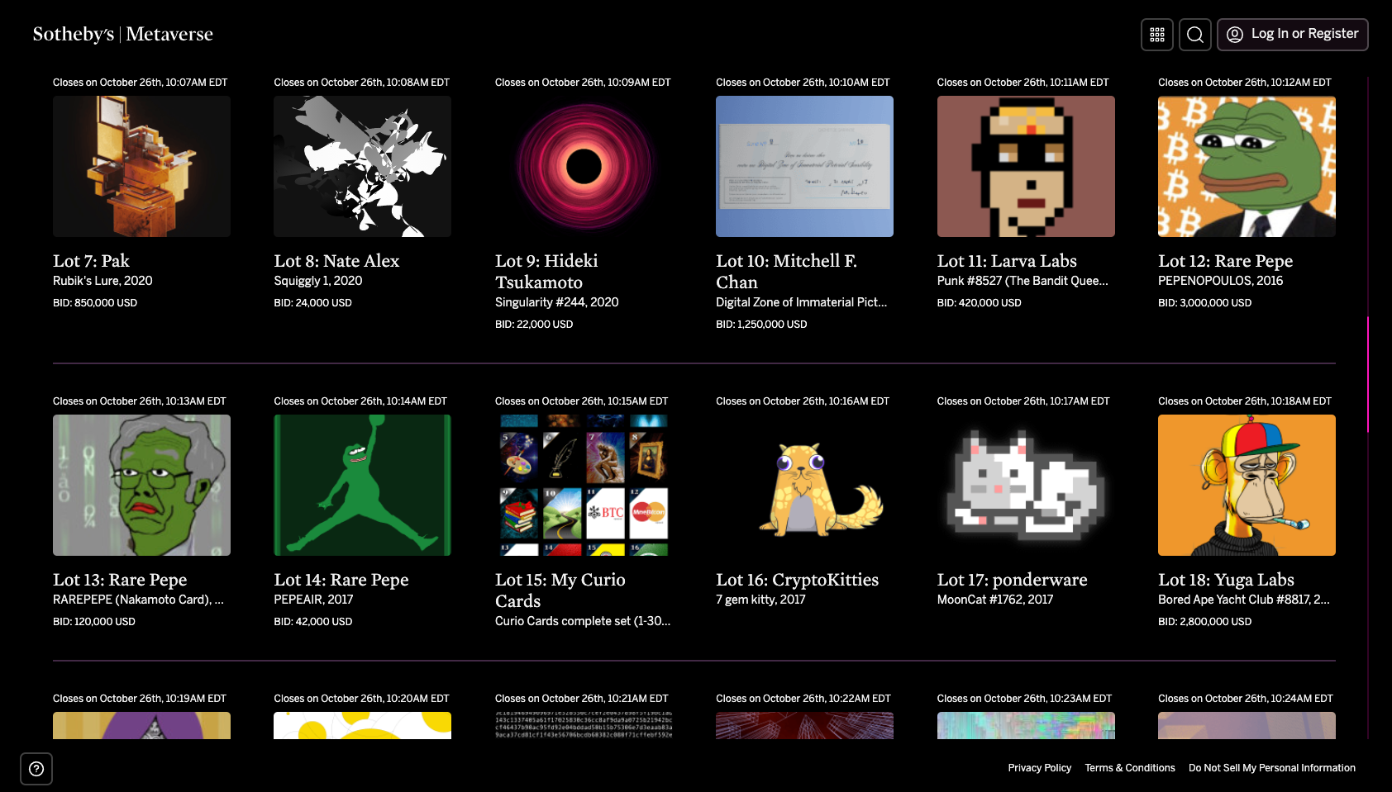Click 'PEPEAIR, 2017' subtitle

point(313,600)
